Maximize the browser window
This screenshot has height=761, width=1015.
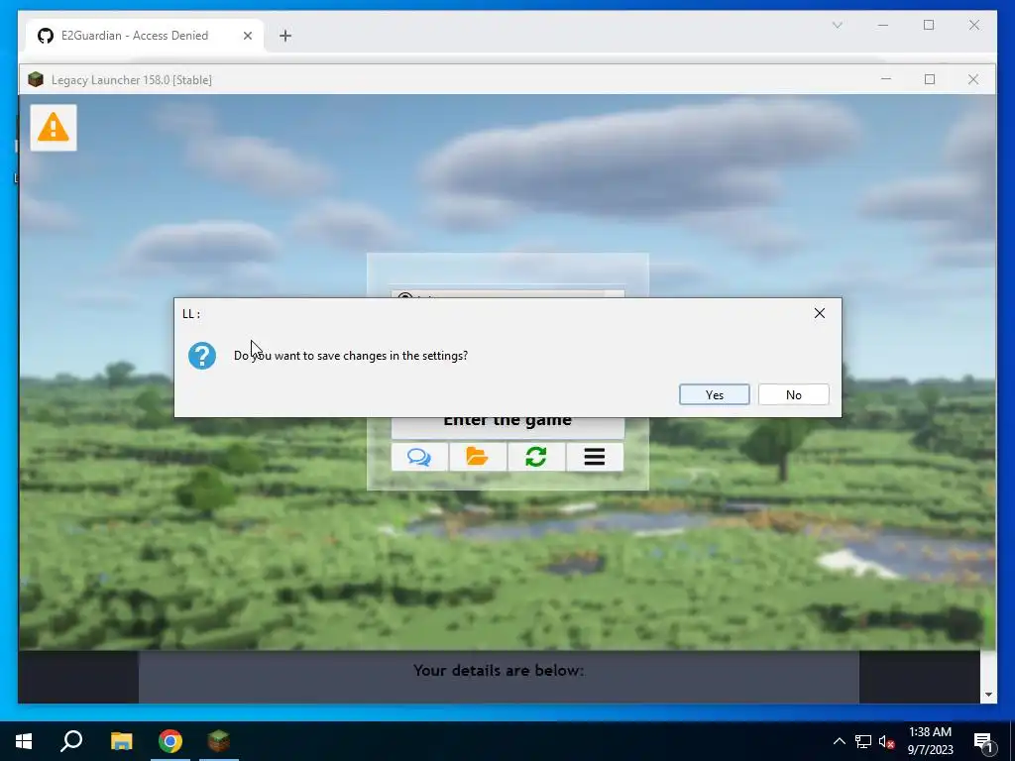point(929,25)
